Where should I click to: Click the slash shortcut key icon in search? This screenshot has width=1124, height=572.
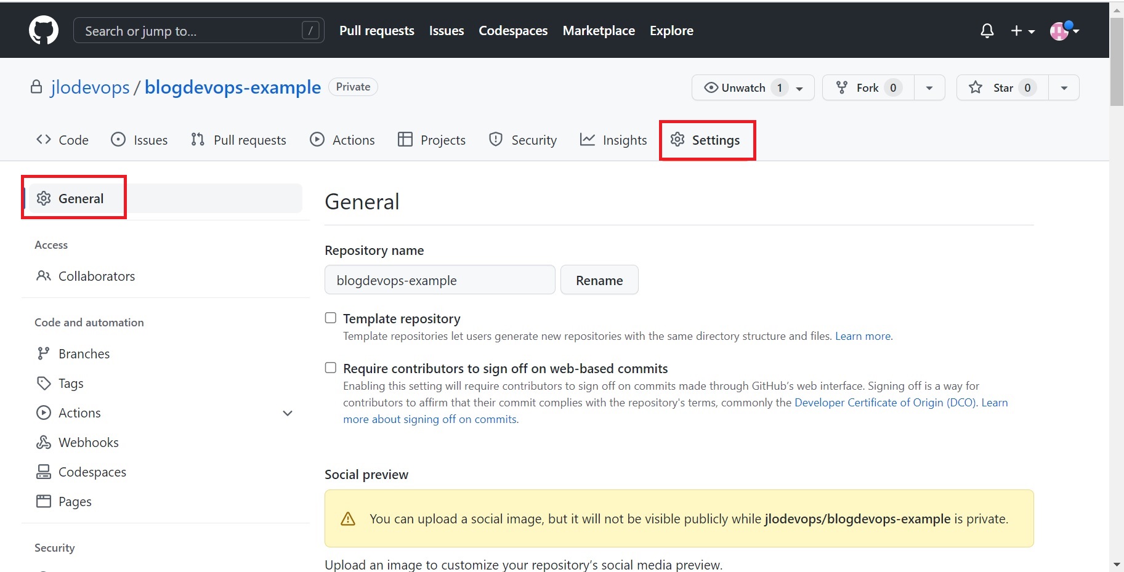coord(310,30)
